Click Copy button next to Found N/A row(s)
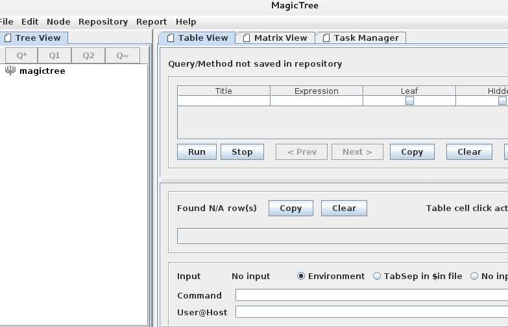The image size is (508, 327). (x=291, y=209)
